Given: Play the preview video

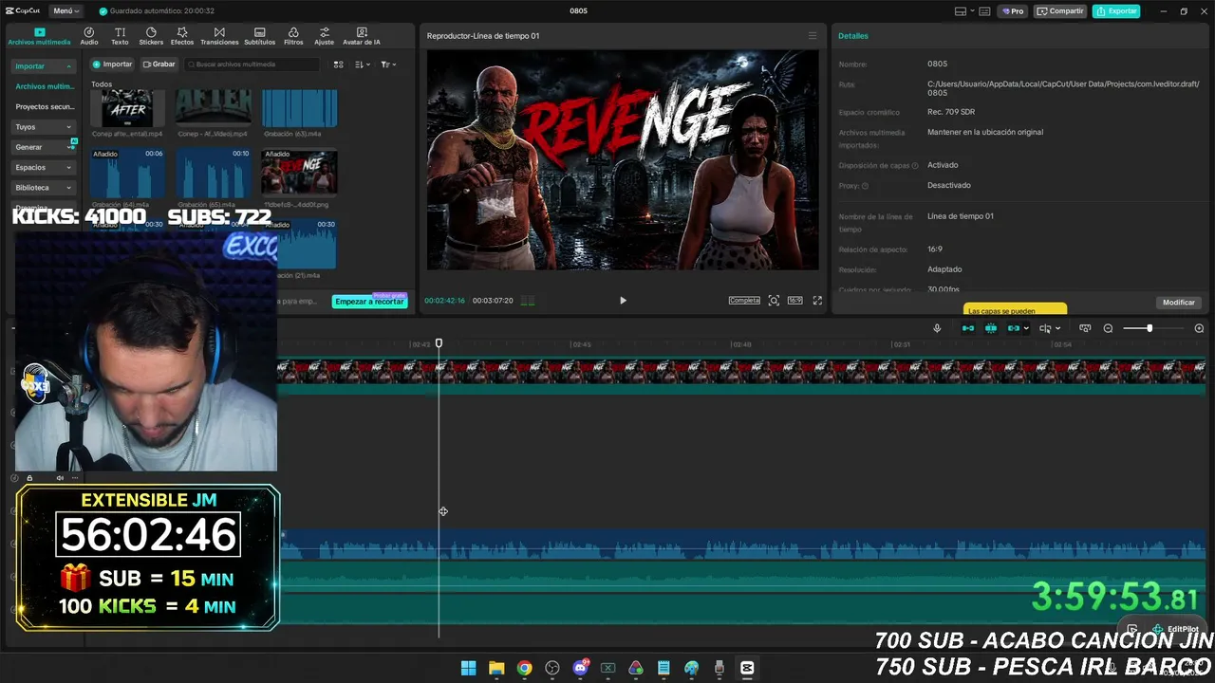Looking at the screenshot, I should tap(623, 301).
